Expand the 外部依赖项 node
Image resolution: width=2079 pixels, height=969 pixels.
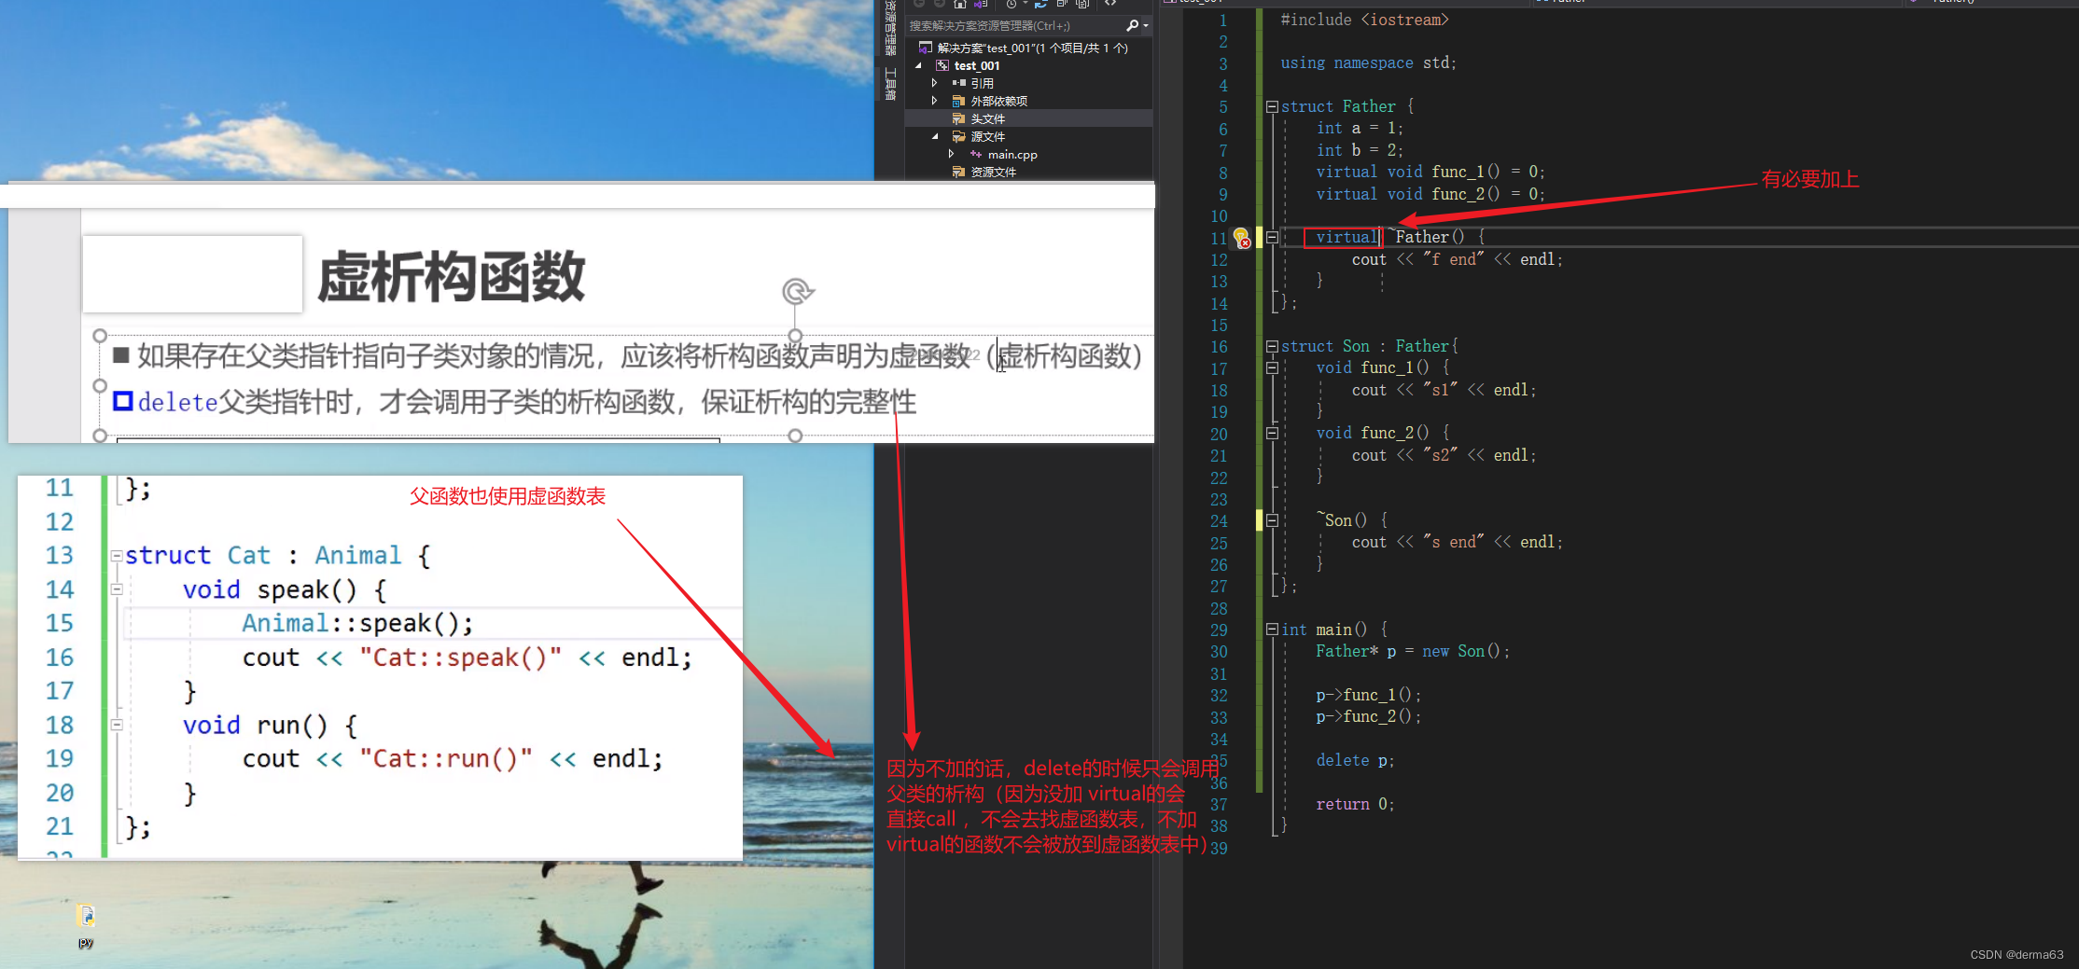coord(934,101)
